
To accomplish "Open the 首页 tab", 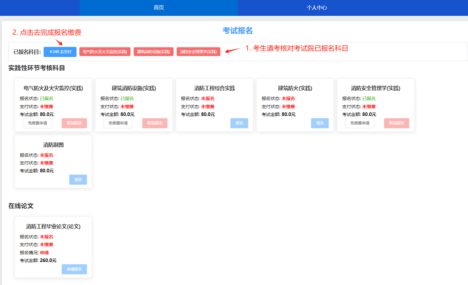I will [159, 8].
